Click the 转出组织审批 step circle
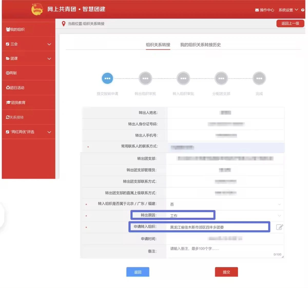The width and height of the screenshot is (308, 288). [145, 78]
